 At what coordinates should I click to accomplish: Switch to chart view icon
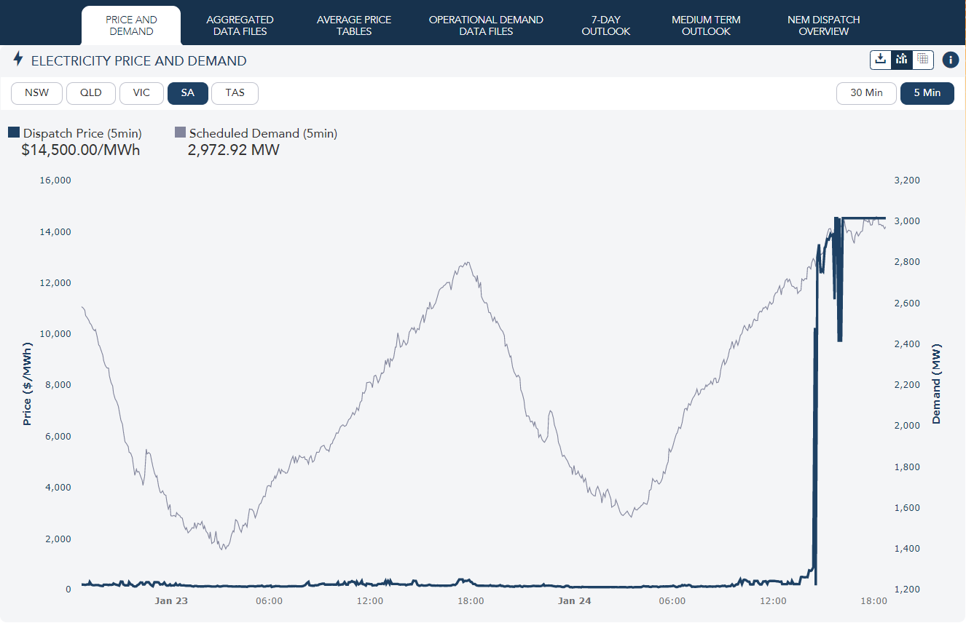pyautogui.click(x=902, y=60)
